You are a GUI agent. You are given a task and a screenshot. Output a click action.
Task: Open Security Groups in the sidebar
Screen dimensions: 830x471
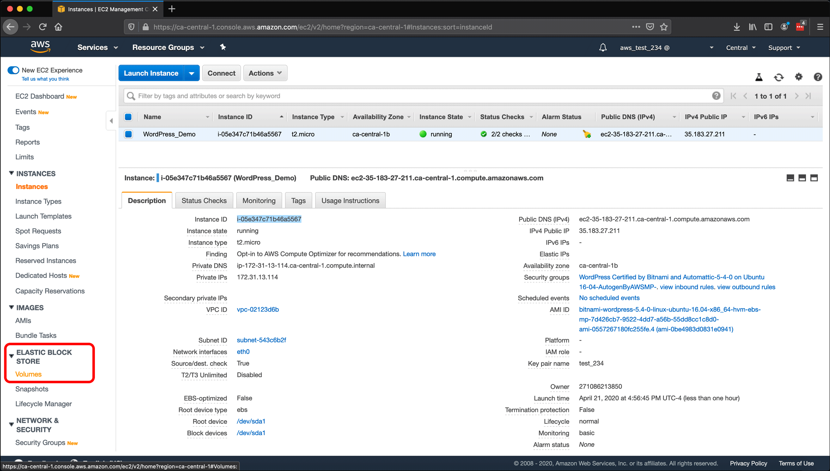click(x=40, y=442)
